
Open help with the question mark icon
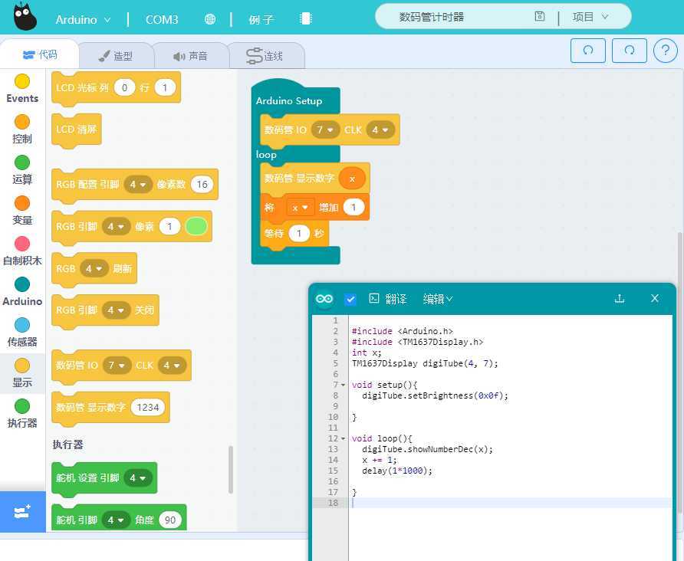click(666, 51)
